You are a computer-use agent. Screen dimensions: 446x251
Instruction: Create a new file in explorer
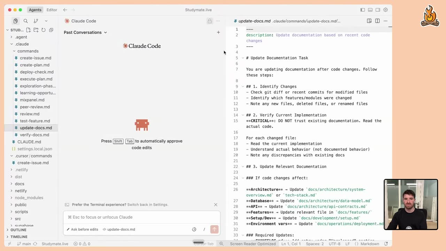click(29, 30)
